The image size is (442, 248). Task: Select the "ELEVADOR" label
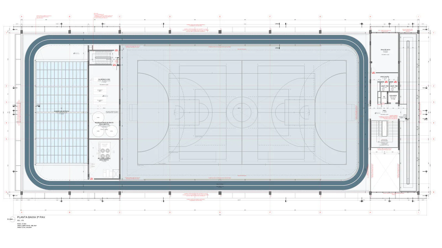[393, 96]
